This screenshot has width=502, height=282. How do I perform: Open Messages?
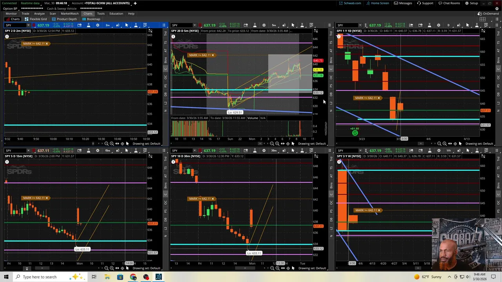coord(403,3)
